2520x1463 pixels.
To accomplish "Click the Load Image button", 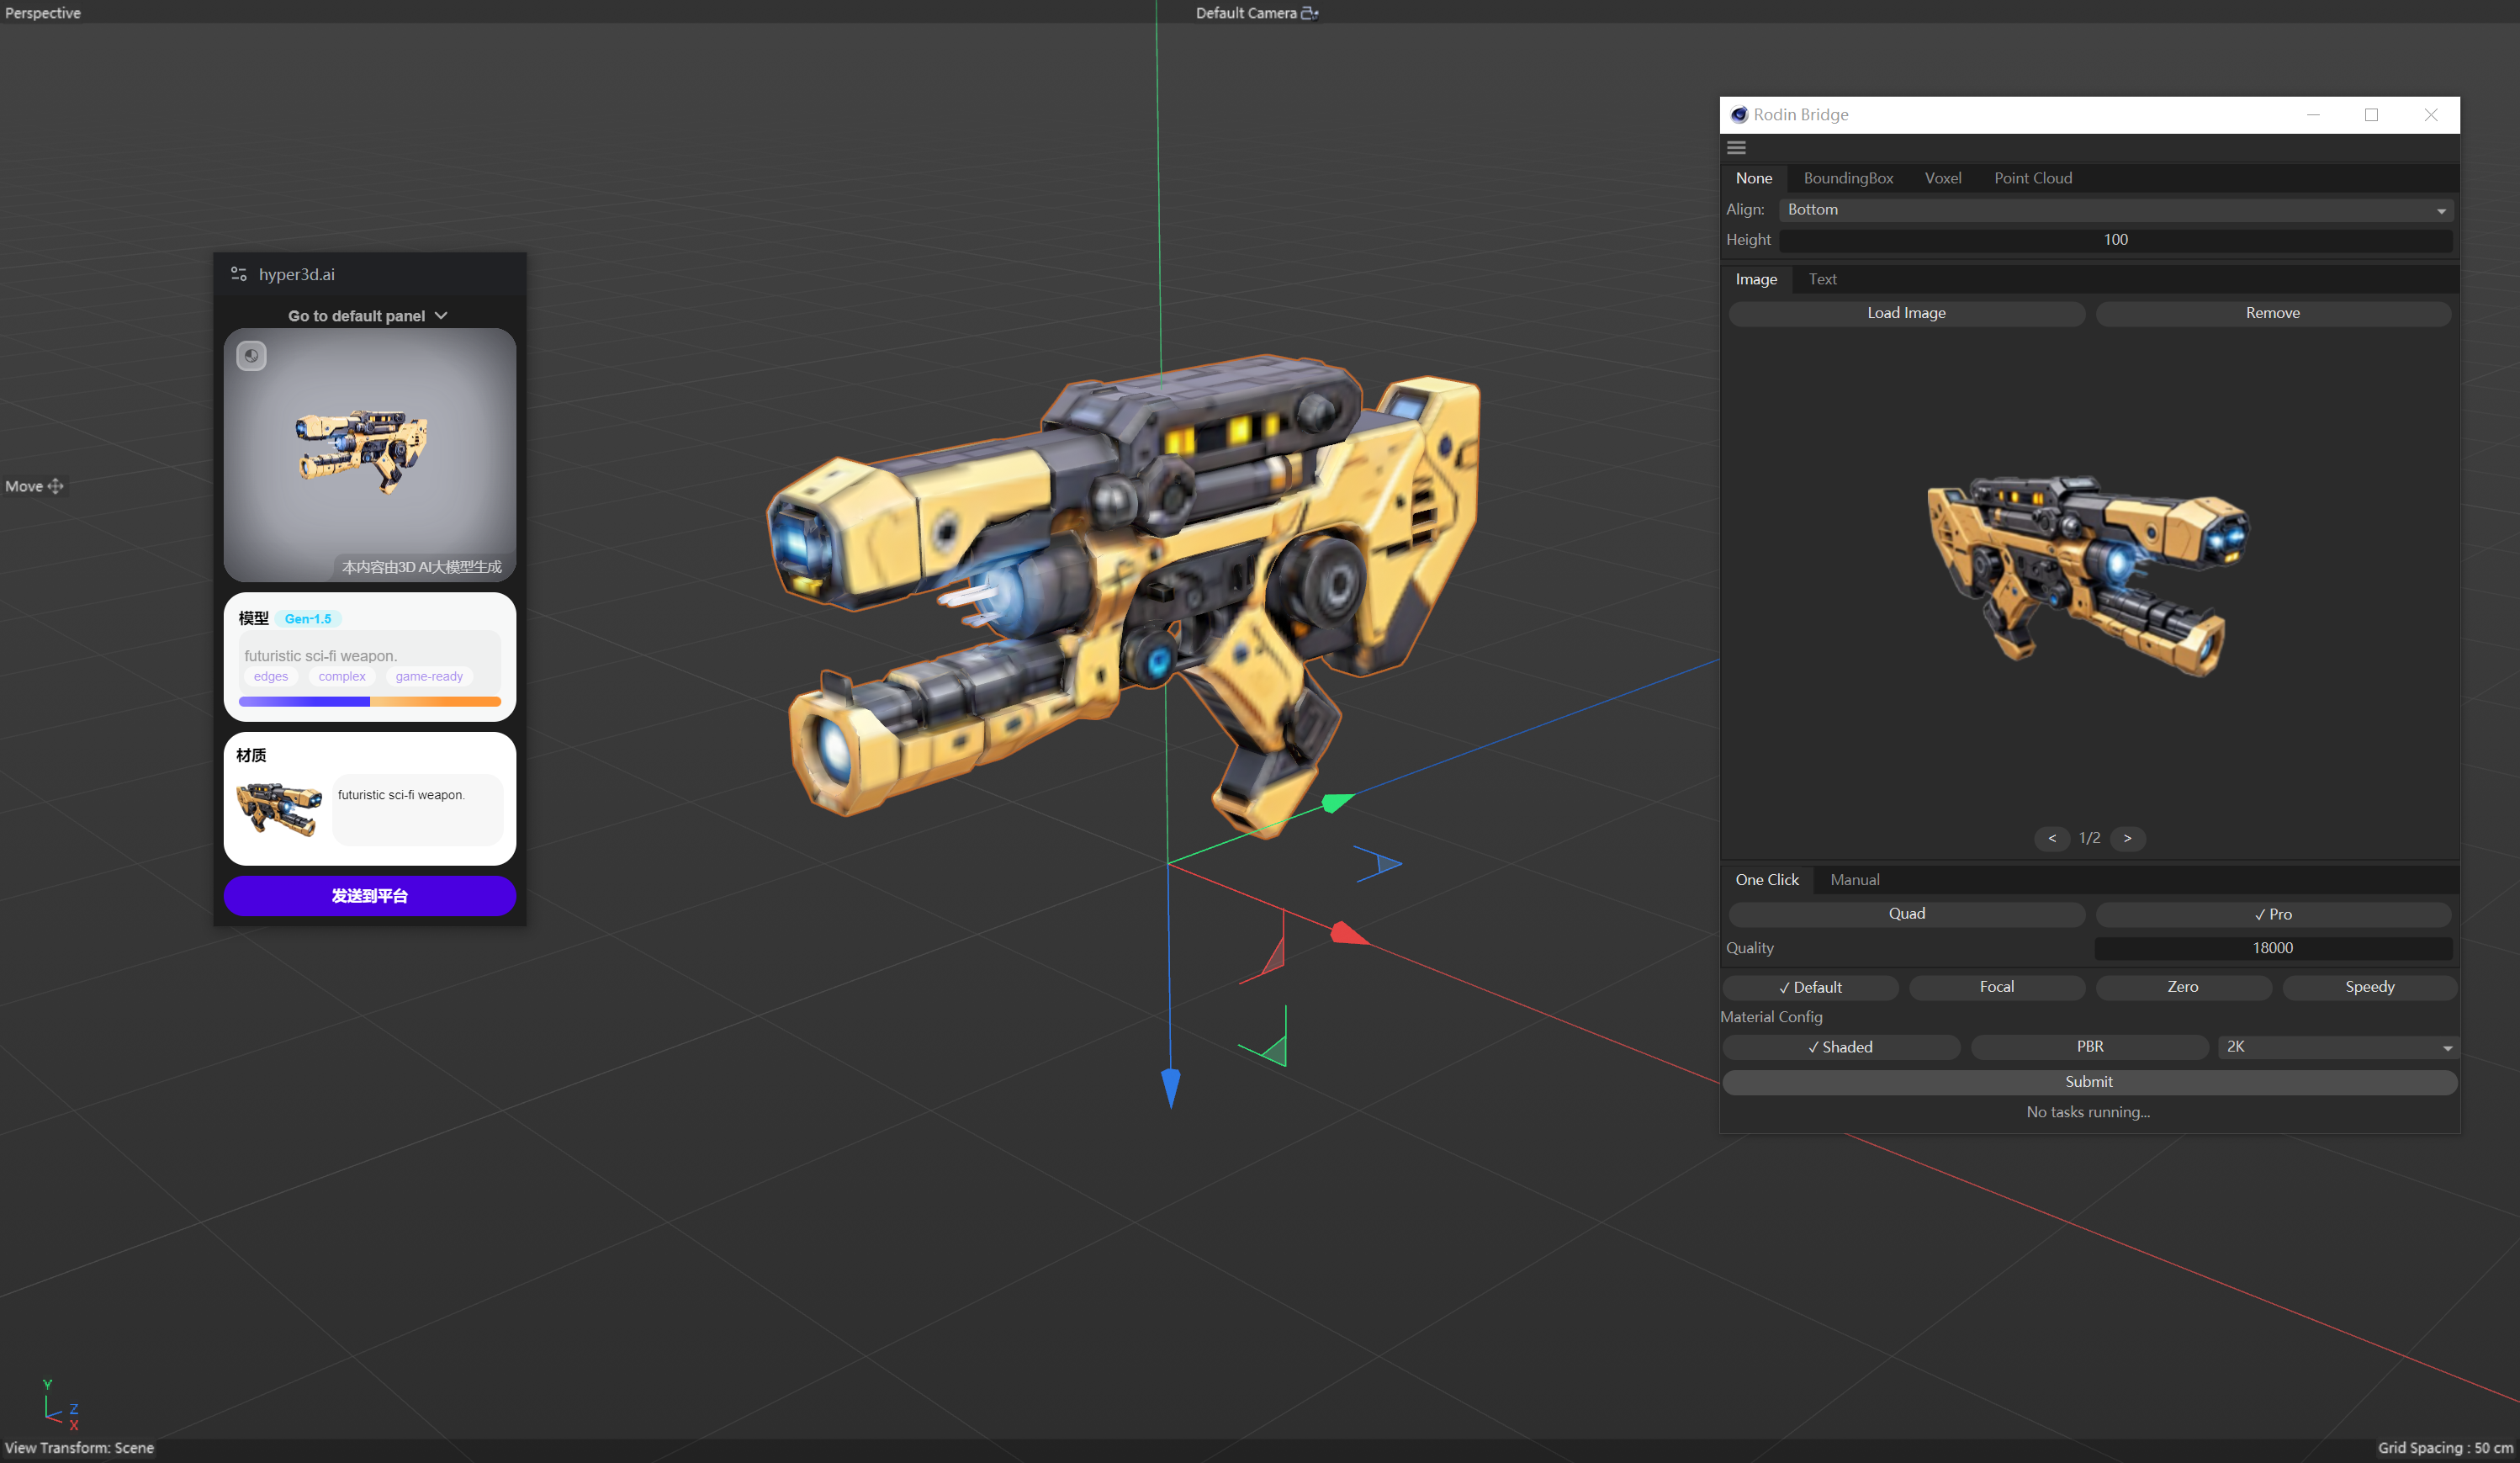I will [1906, 313].
